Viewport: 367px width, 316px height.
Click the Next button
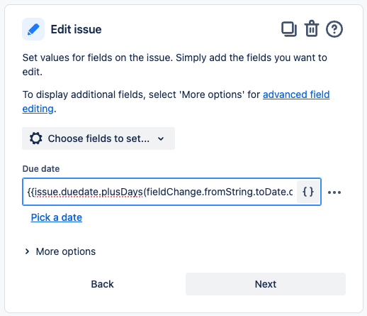[x=266, y=284]
